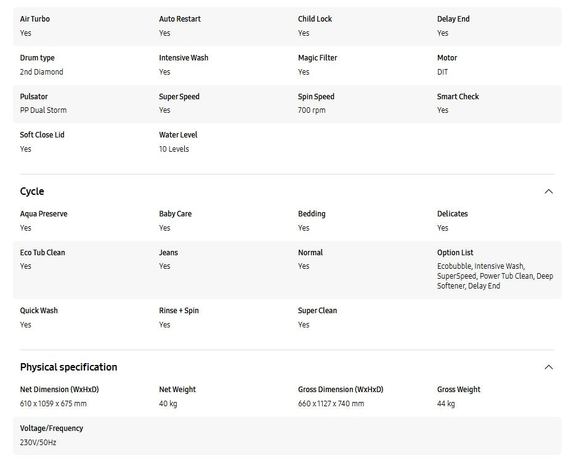Select the 660 x 1127 x 740 mm value
The height and width of the screenshot is (463, 579).
[x=331, y=404]
